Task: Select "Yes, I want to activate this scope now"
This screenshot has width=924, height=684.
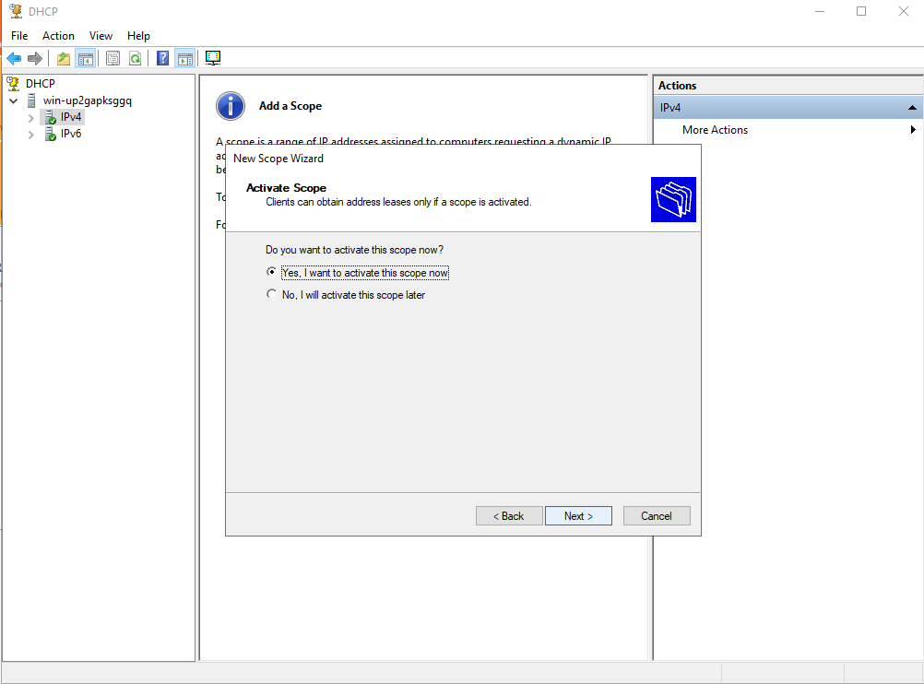Action: [x=272, y=272]
